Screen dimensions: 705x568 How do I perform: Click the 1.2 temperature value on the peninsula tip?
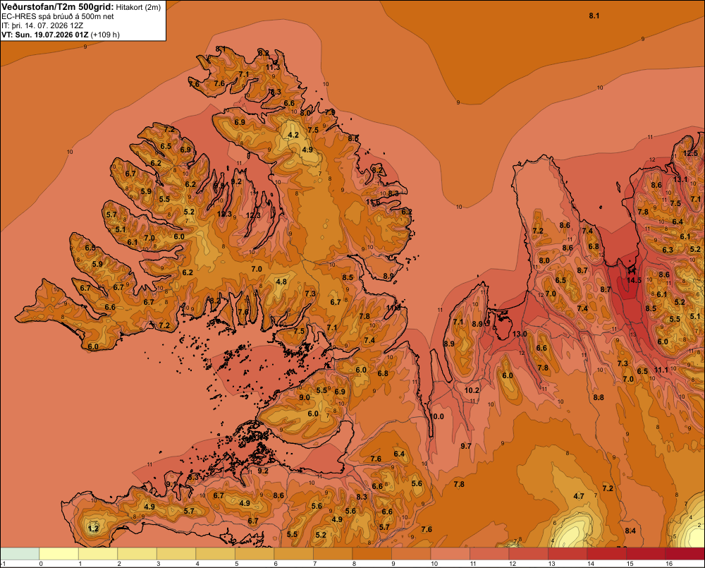tap(94, 528)
